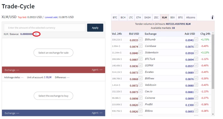
Task: Click the Sistemkoin exchange name
Action: tap(152, 52)
